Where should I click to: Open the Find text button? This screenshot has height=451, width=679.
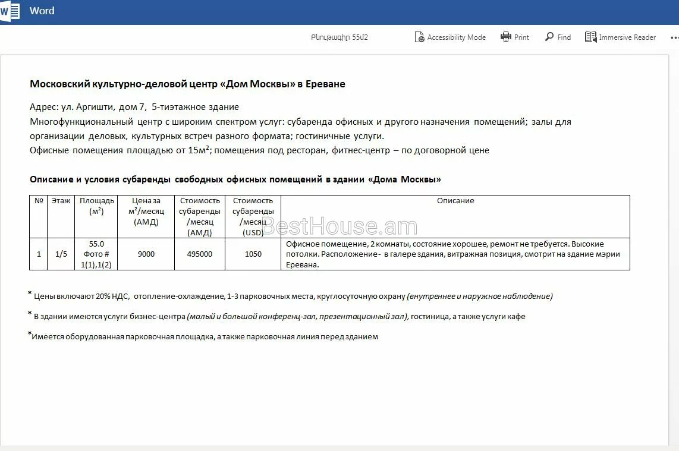coord(564,37)
